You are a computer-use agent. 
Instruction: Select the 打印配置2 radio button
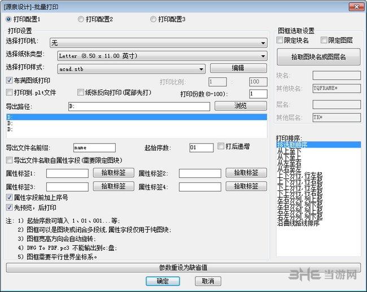(x=81, y=19)
